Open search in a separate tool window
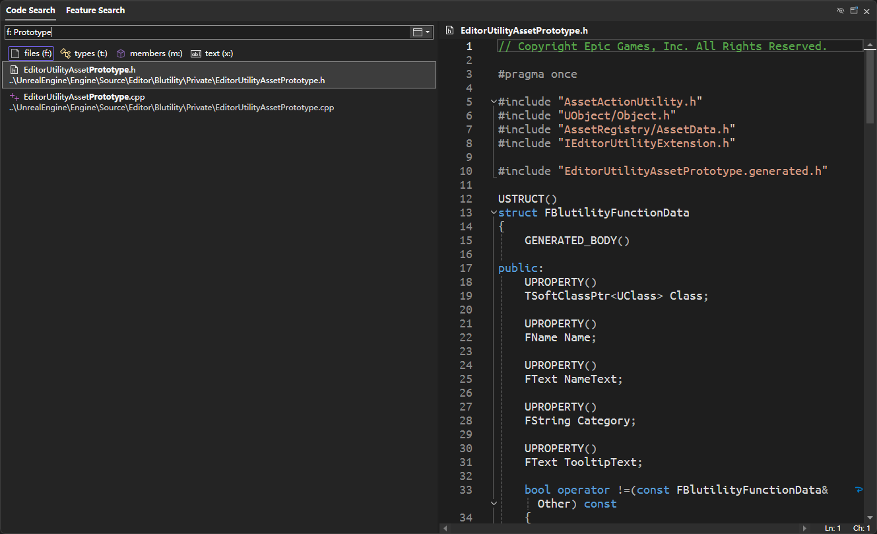The width and height of the screenshot is (877, 534). point(854,11)
